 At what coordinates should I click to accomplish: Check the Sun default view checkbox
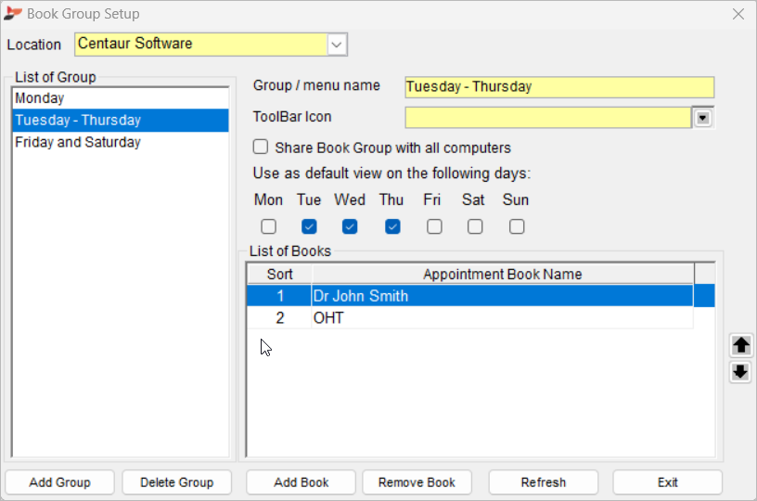pyautogui.click(x=517, y=226)
